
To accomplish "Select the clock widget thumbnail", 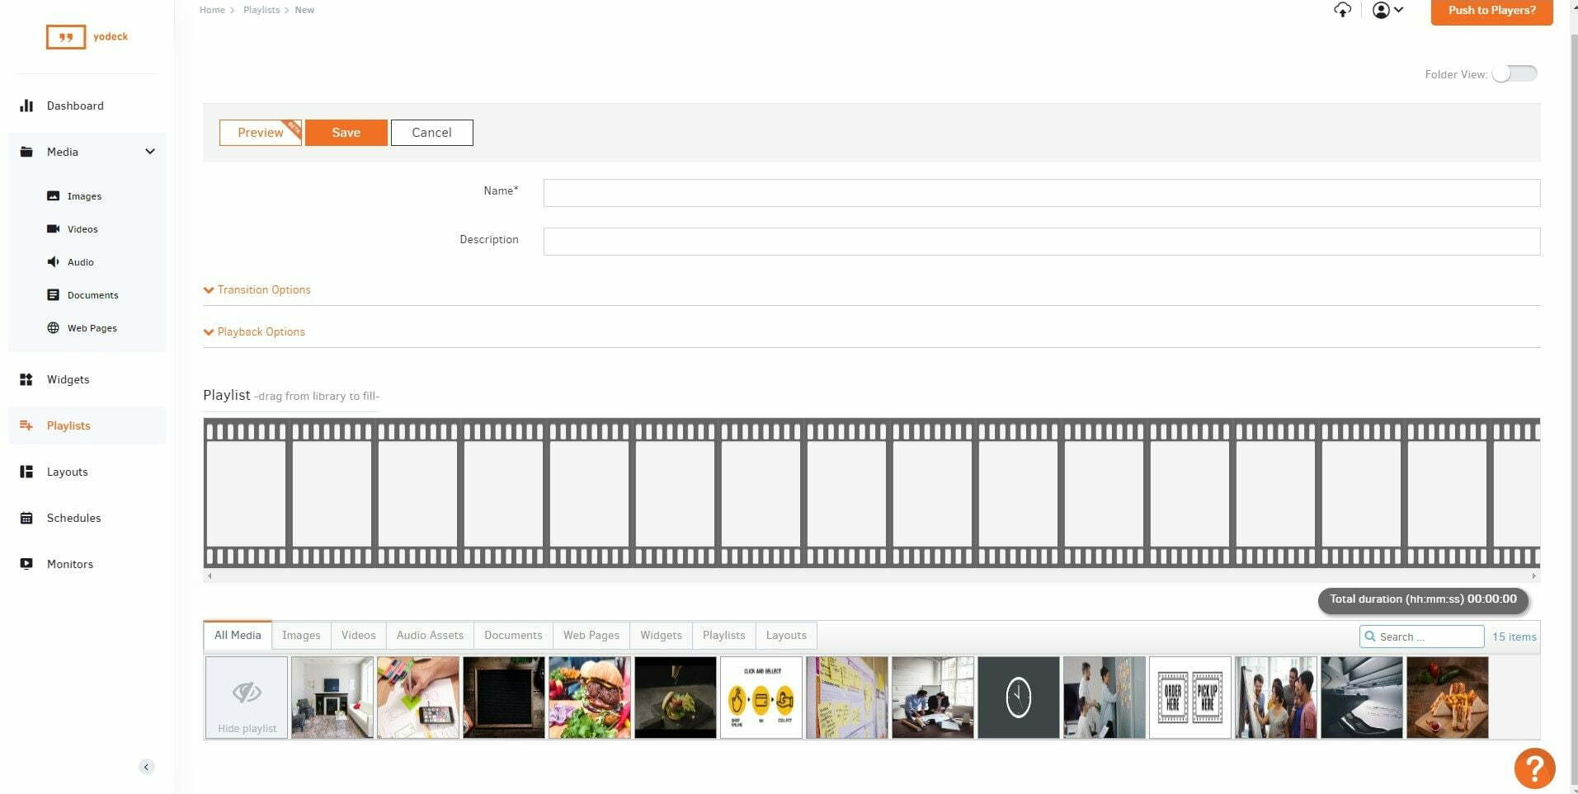I will click(1019, 698).
